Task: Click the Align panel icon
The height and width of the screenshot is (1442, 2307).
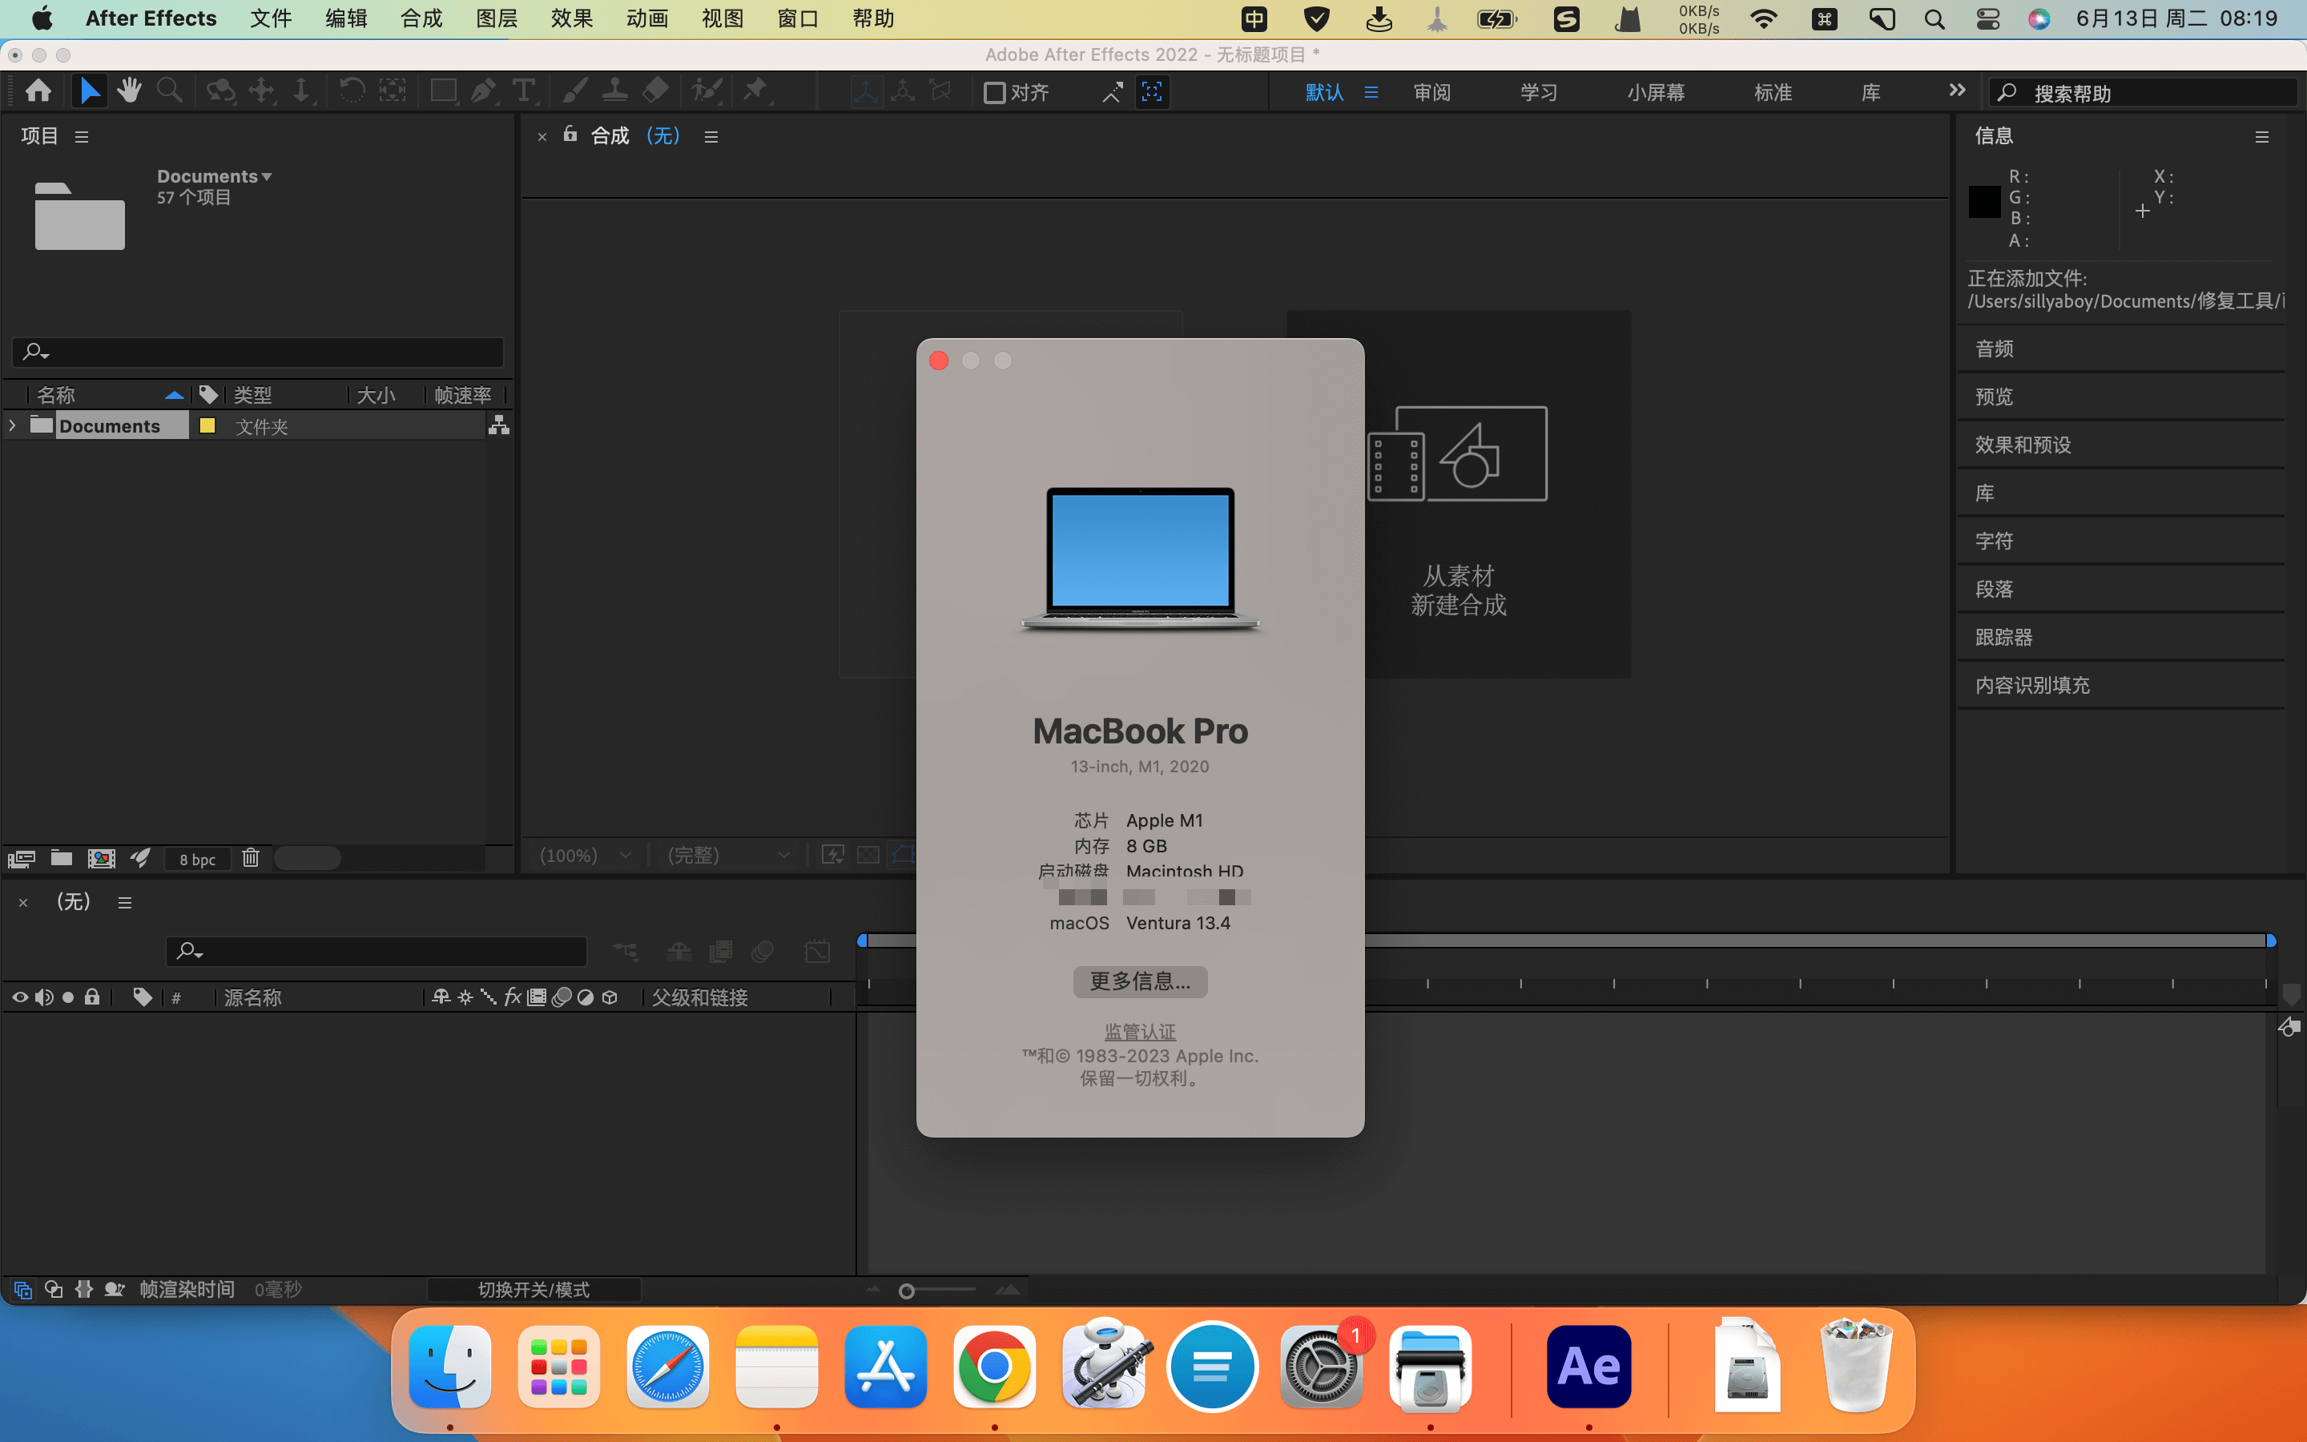Action: 993,93
